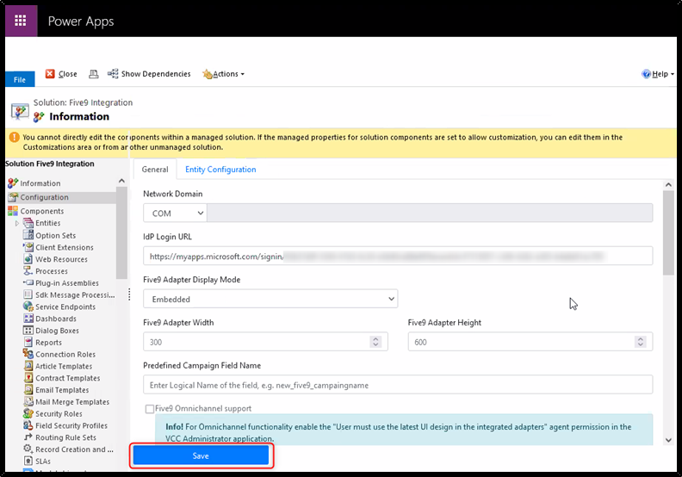Screen dimensions: 682x477
Task: Click the sidebar splitter handle dots
Action: point(129,294)
